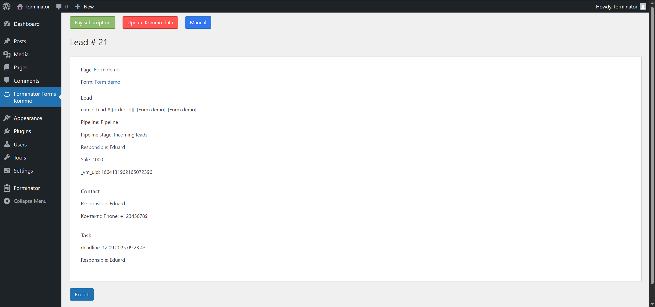Open the comments bubble in the top admin bar
Viewport: 655px width, 307px height.
click(x=59, y=6)
